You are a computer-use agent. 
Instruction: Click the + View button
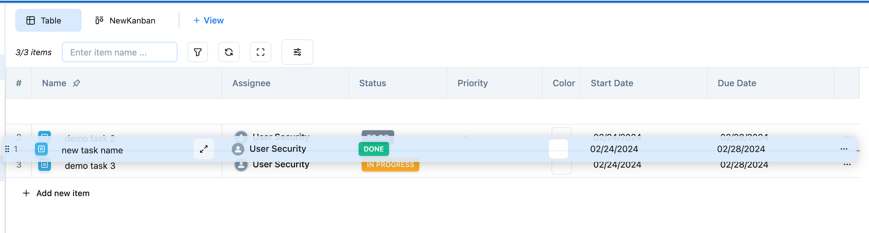click(208, 20)
